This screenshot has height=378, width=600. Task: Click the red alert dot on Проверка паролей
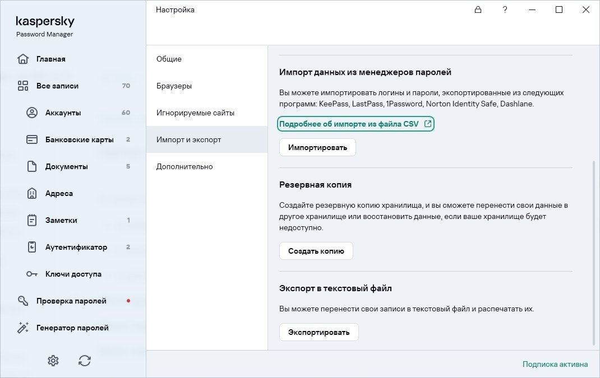pos(128,301)
